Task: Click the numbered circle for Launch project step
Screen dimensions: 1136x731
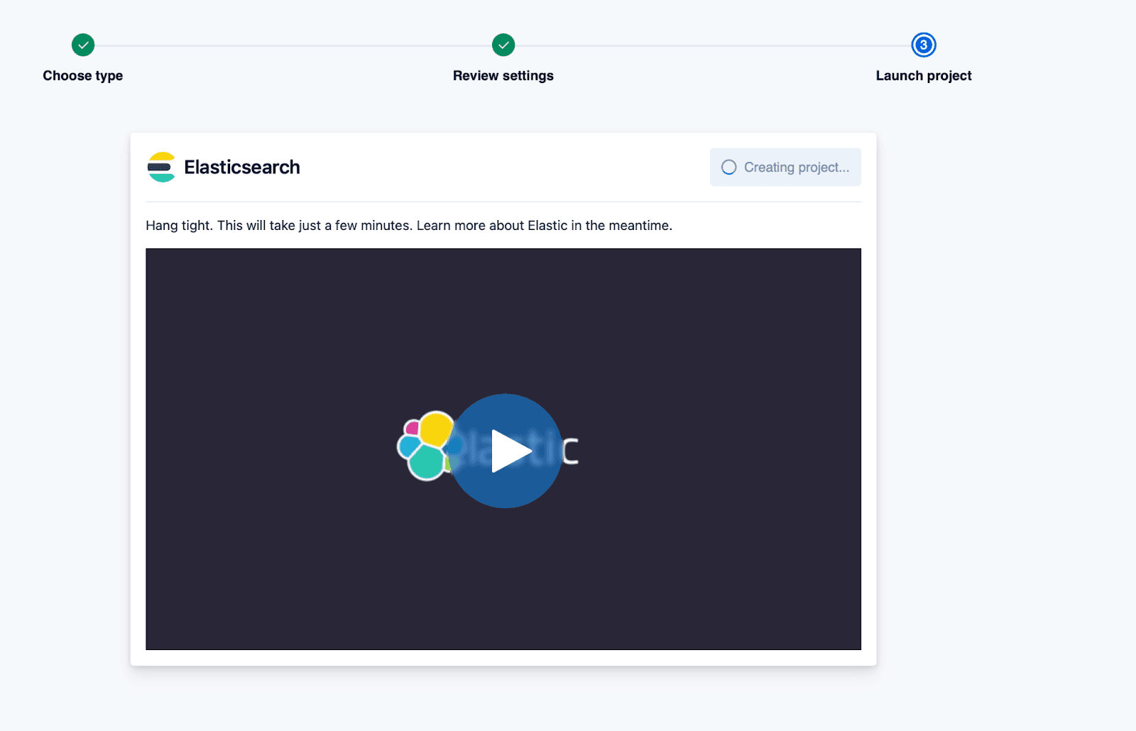Action: click(923, 45)
